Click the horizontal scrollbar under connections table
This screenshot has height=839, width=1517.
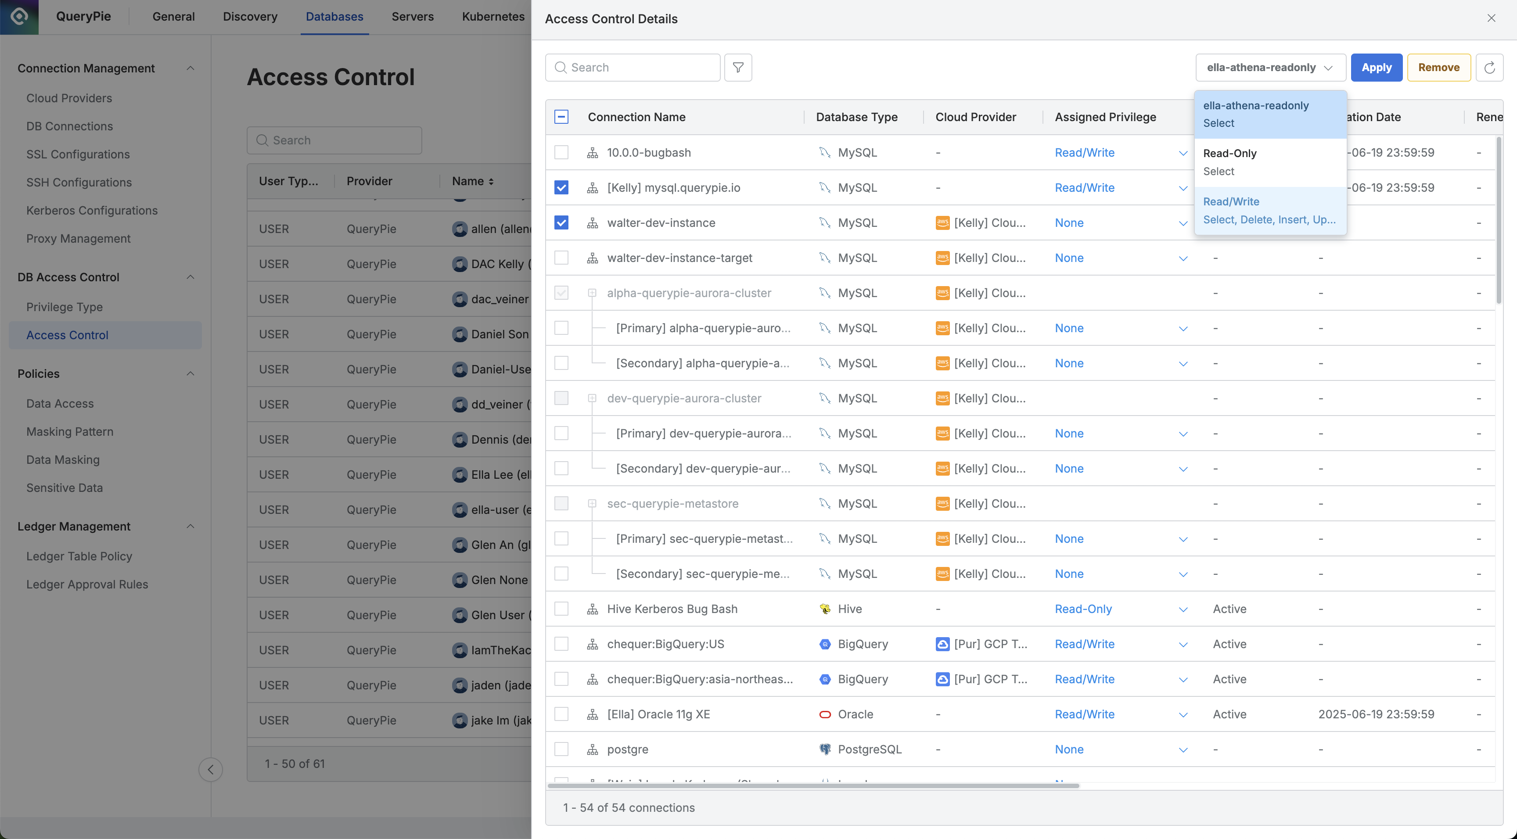click(812, 786)
